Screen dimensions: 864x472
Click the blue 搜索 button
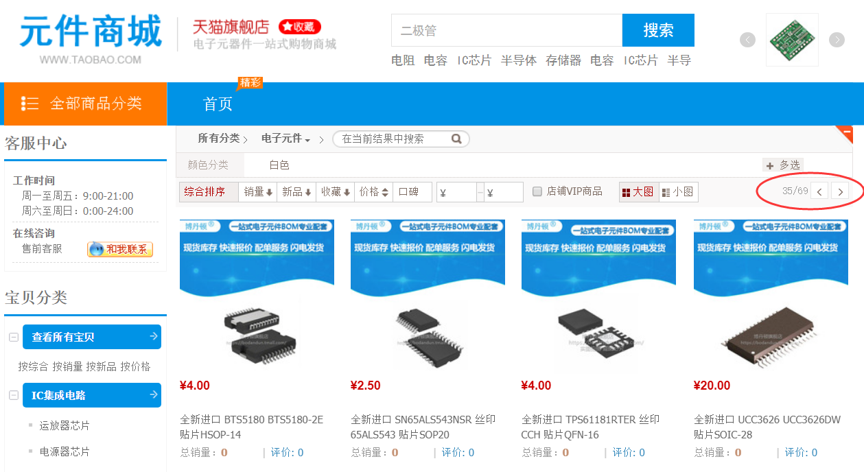coord(658,30)
